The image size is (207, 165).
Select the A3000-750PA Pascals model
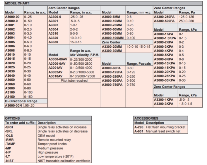(x=112, y=85)
